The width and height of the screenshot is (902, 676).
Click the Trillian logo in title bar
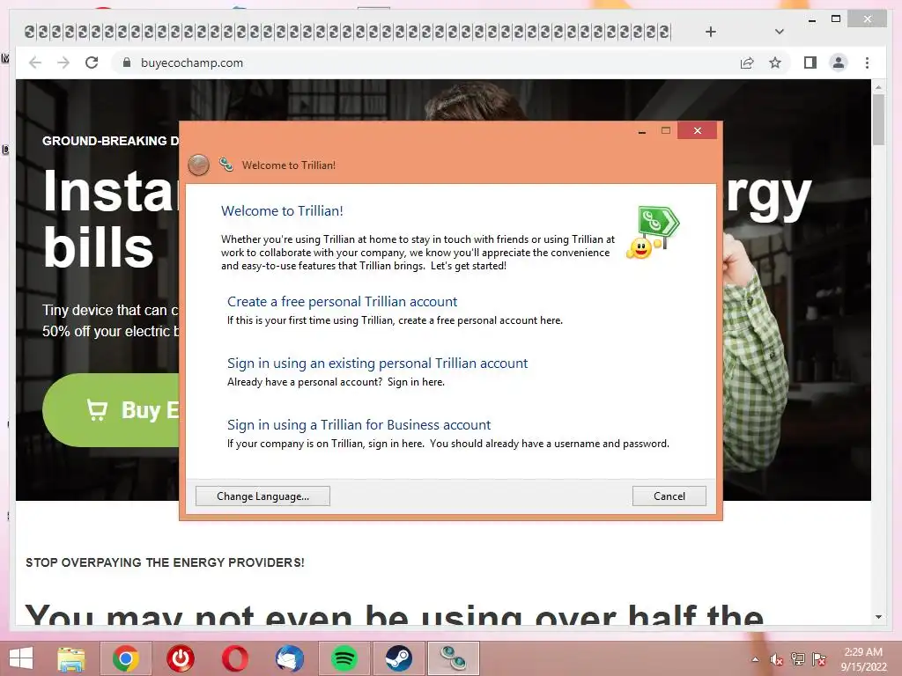pos(226,165)
